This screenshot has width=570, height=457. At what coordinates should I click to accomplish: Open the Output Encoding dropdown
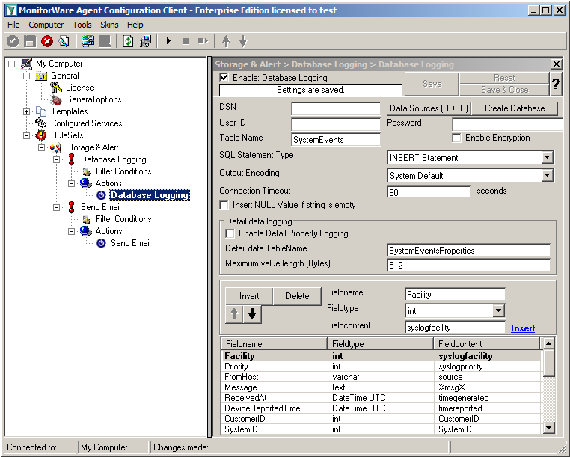click(x=547, y=176)
